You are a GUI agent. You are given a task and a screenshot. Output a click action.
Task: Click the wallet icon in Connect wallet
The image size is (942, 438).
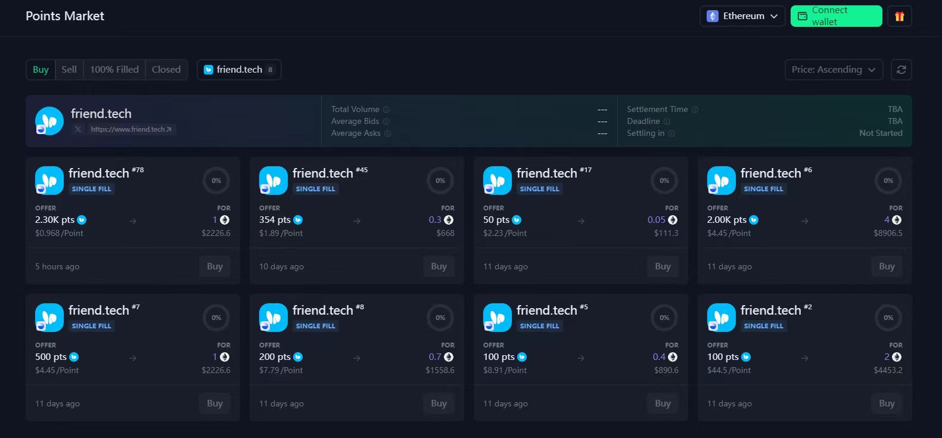point(803,16)
